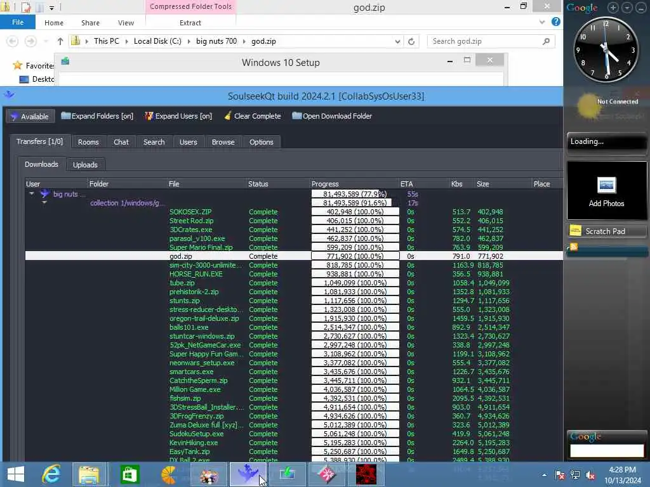The height and width of the screenshot is (487, 650).
Task: Click the network tray icon
Action: pyautogui.click(x=575, y=475)
